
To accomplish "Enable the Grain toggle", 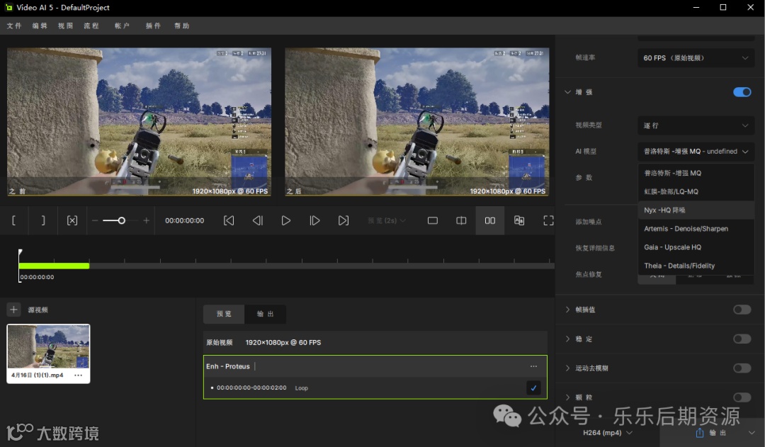I will [742, 397].
